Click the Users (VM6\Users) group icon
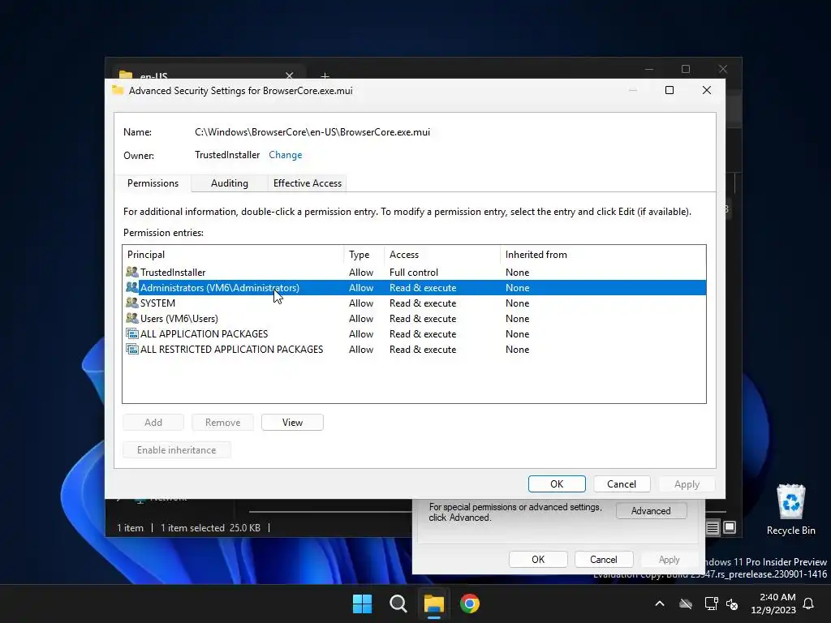Viewport: 831px width, 623px height. [131, 318]
